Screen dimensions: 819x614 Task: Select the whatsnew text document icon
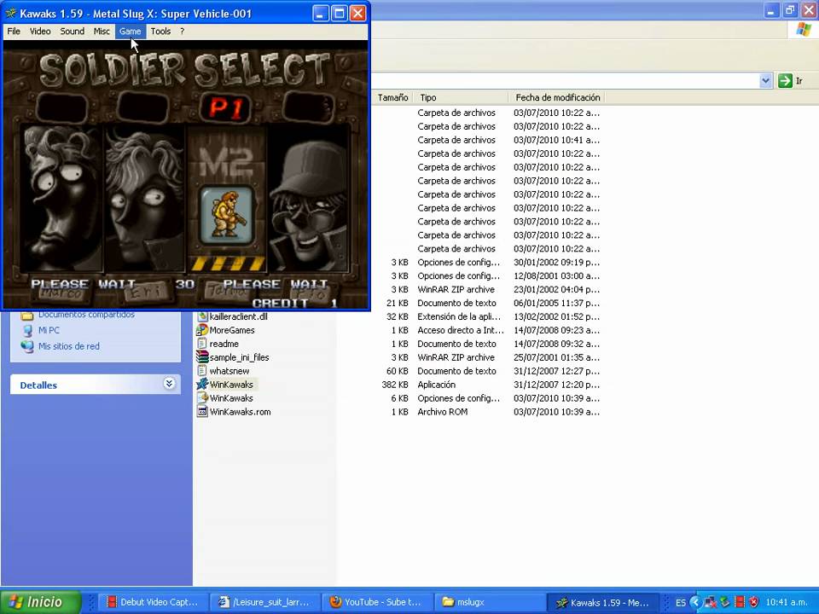pyautogui.click(x=202, y=371)
